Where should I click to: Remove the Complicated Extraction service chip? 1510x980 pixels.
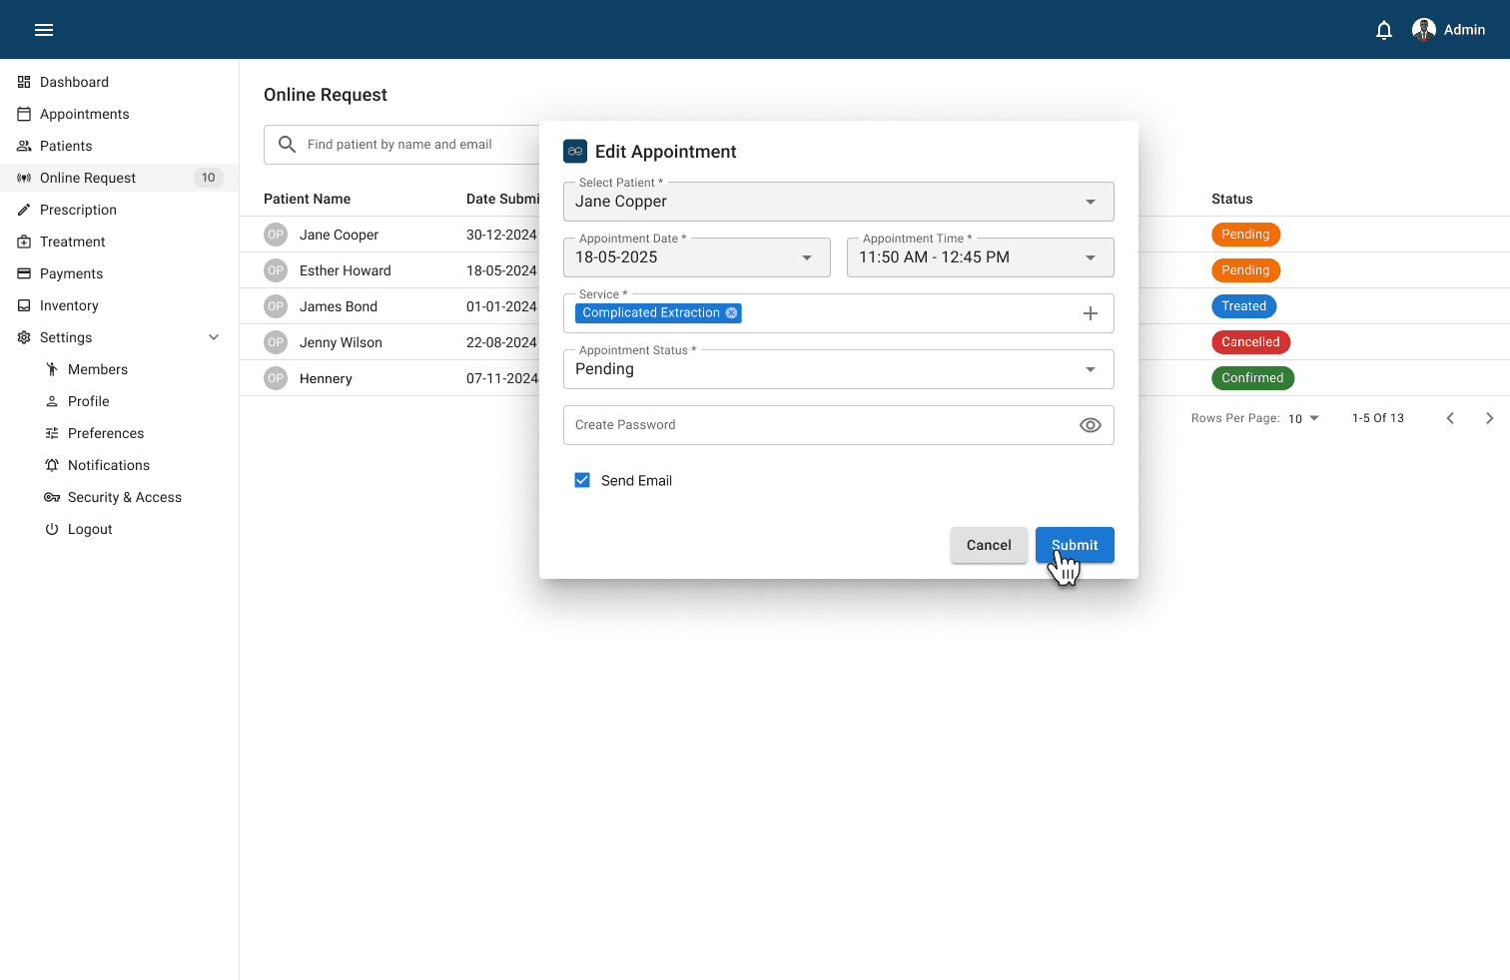[732, 313]
